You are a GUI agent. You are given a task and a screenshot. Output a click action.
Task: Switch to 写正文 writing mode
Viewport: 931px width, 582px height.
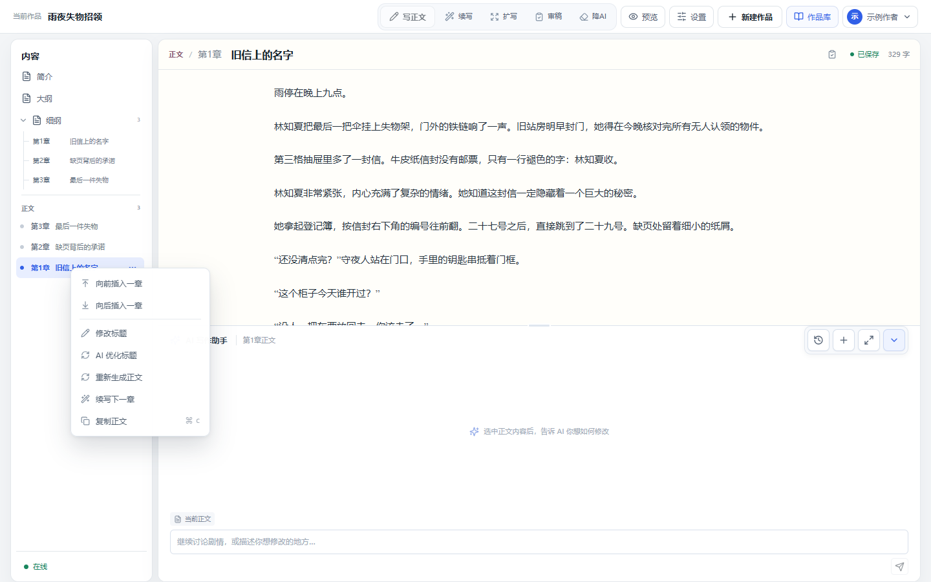408,17
